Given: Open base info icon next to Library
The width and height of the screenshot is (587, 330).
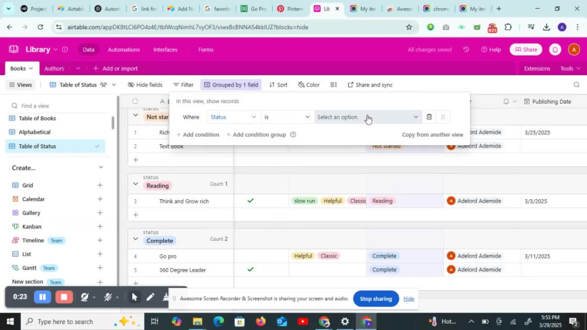Looking at the screenshot, I should point(65,49).
